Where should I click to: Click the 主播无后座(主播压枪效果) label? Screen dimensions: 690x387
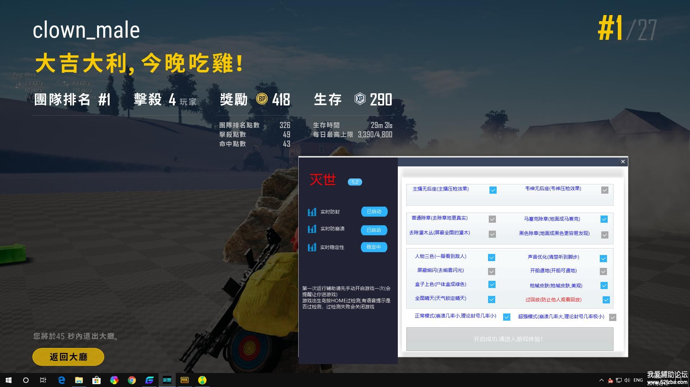441,189
